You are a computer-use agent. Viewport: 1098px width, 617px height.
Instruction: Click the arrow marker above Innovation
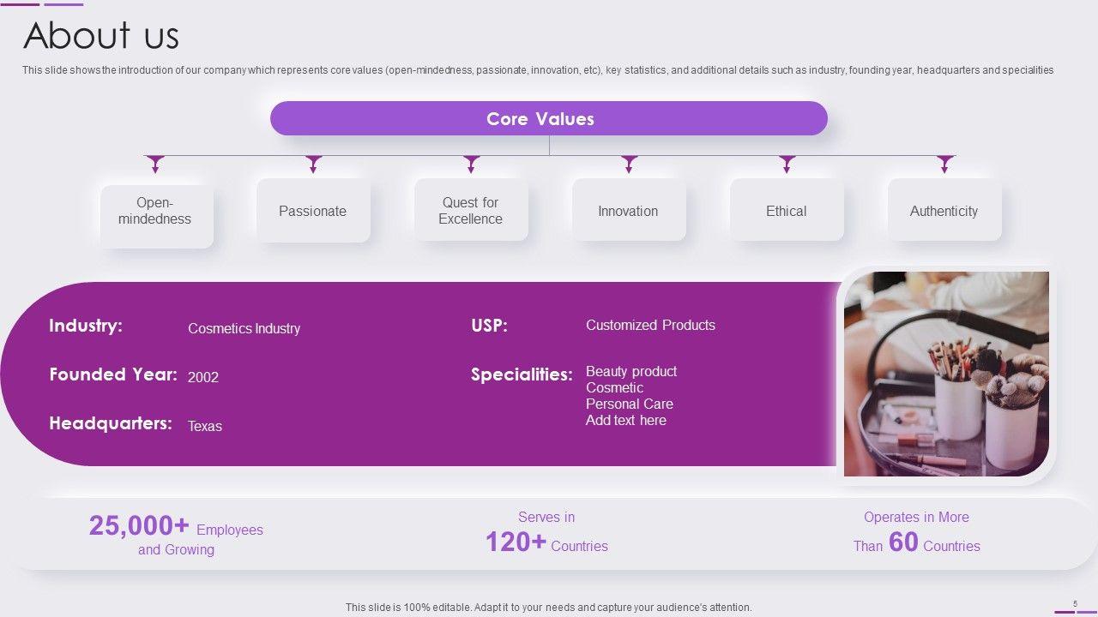(630, 163)
